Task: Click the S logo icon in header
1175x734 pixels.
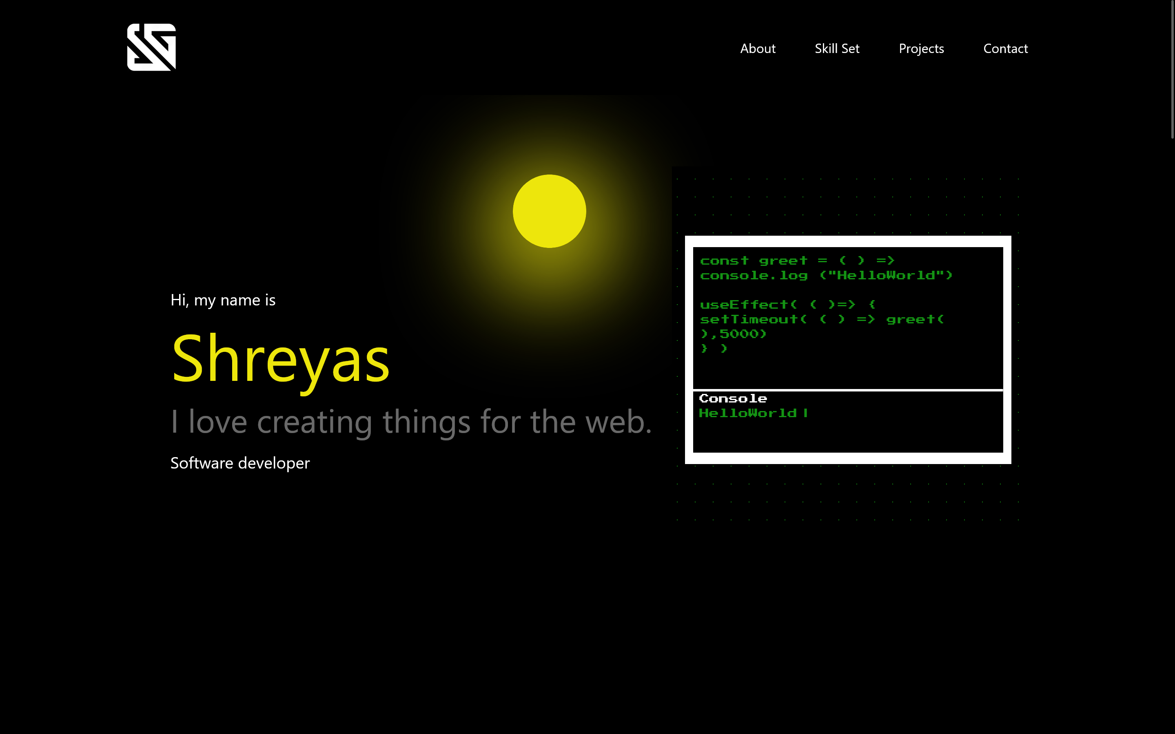Action: 151,47
